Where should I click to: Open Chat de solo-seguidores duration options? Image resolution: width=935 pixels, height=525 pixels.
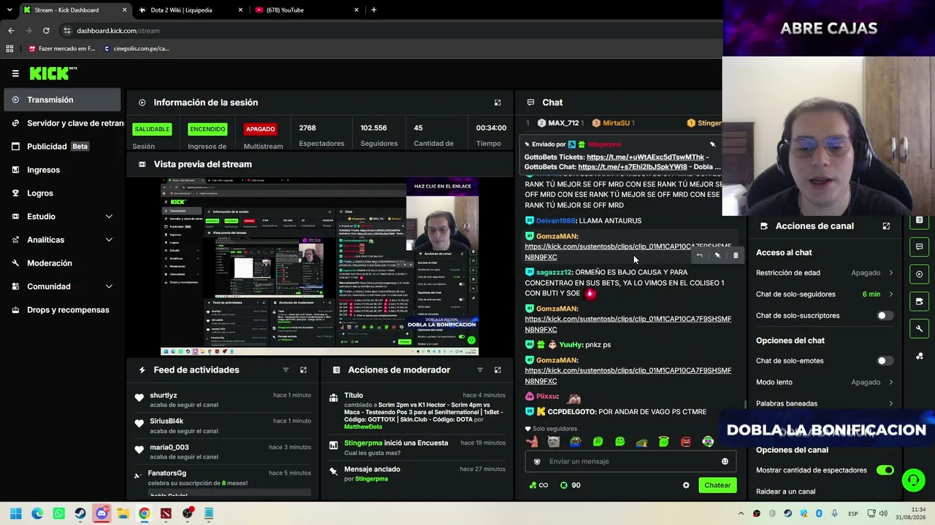[x=825, y=294]
